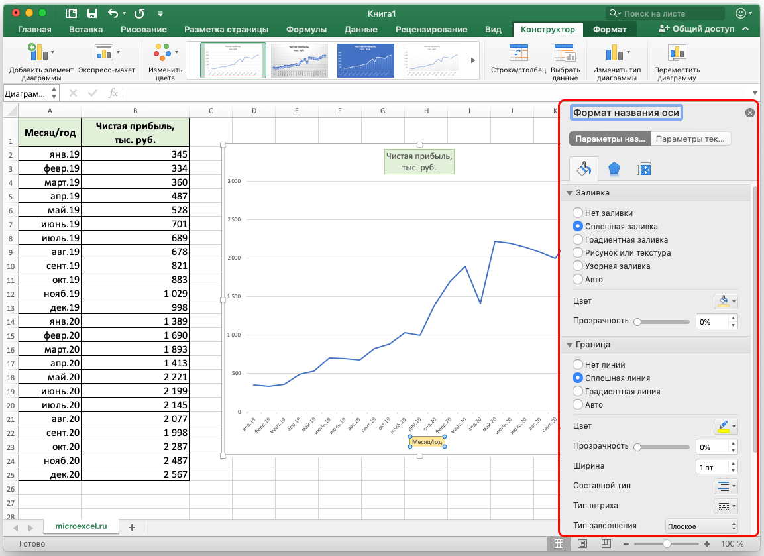Click the confirm checkmark in formula bar
The height and width of the screenshot is (556, 764).
click(x=93, y=93)
